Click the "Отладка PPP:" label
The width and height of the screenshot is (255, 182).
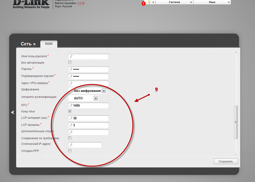30,151
